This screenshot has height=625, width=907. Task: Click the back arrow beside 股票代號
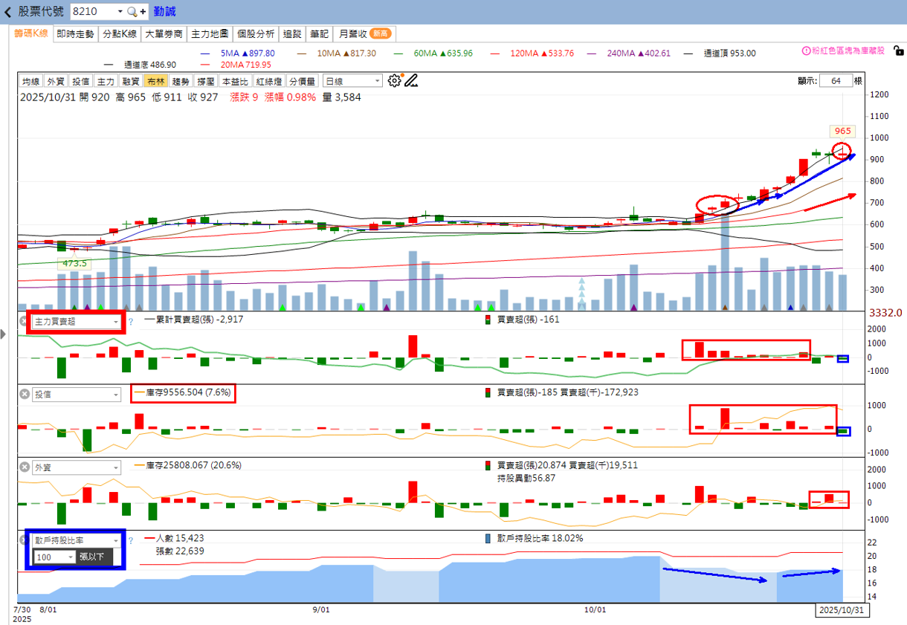(x=8, y=12)
